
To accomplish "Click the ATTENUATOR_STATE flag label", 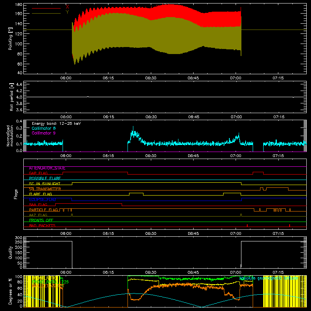I will [47, 168].
